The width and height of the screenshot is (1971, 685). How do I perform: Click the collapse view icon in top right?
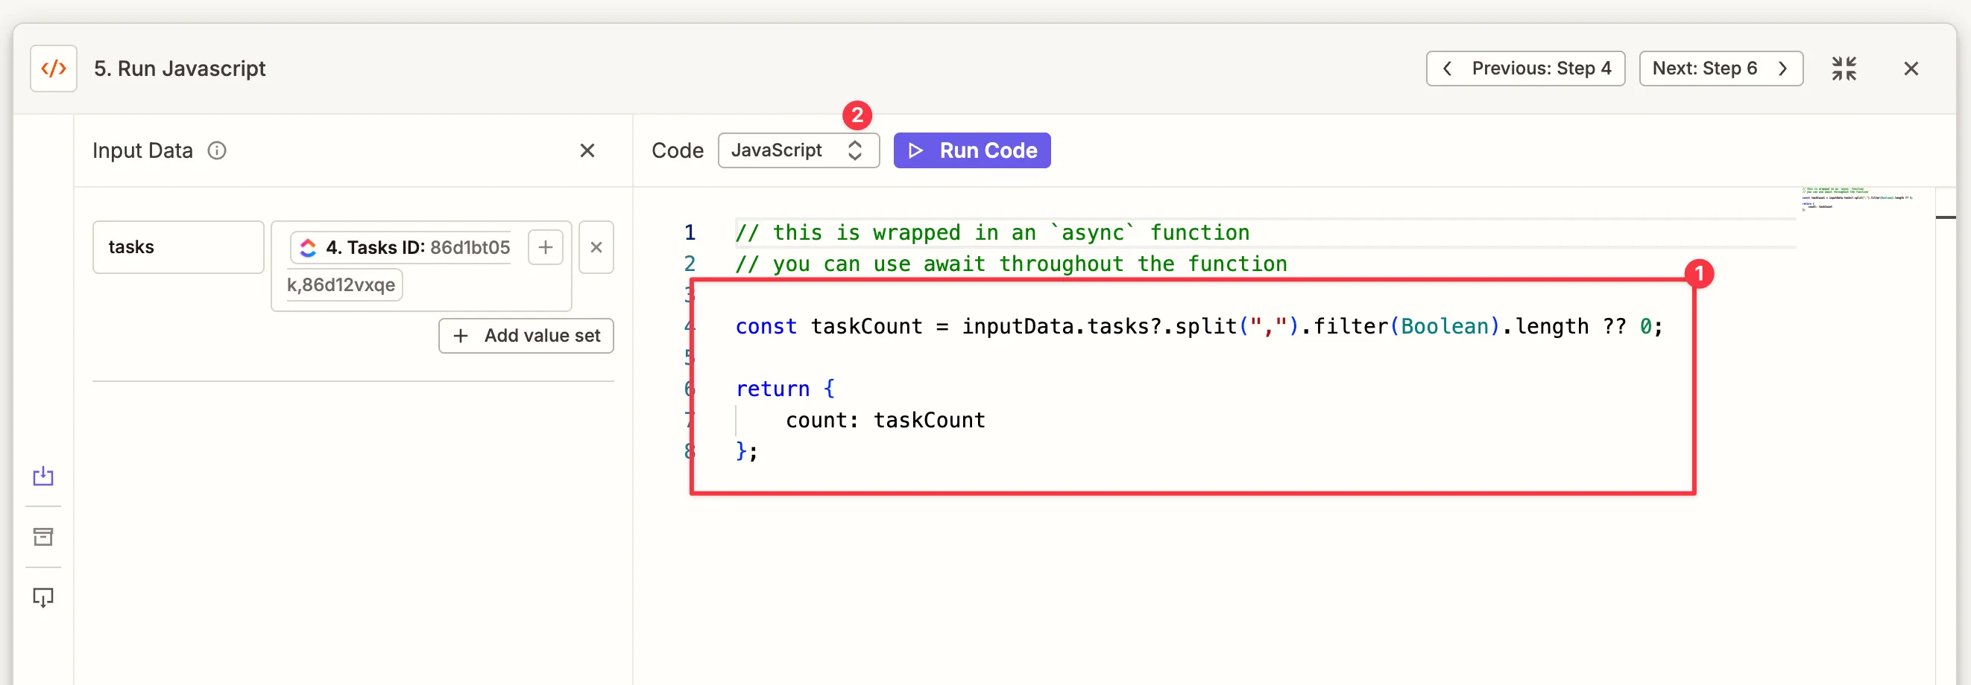pyautogui.click(x=1845, y=68)
